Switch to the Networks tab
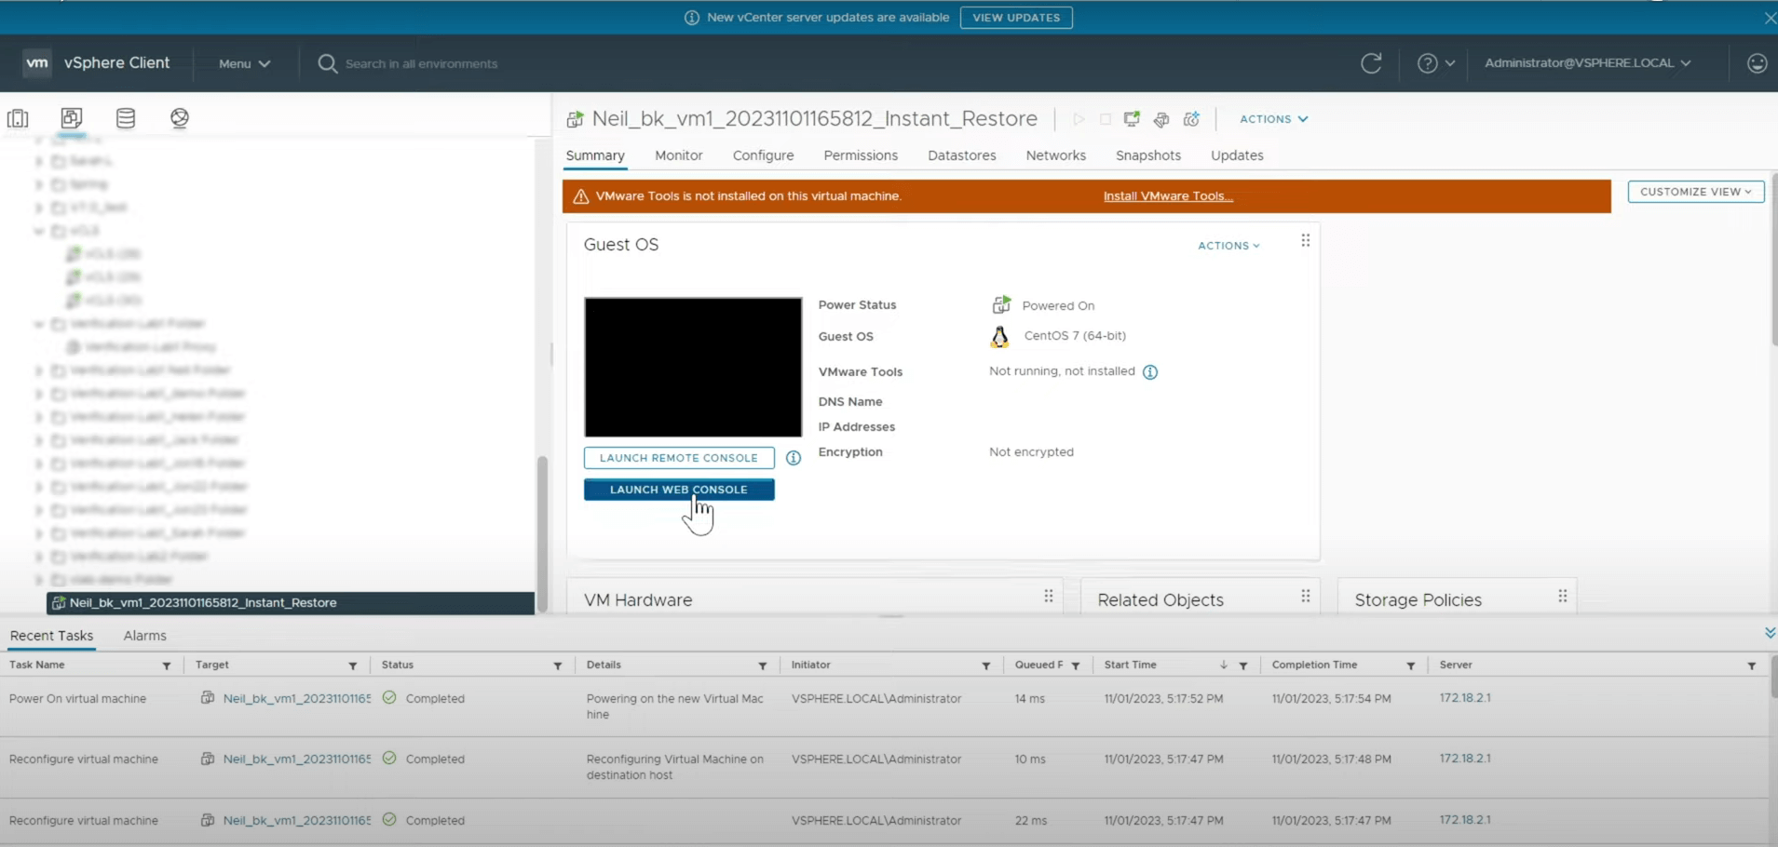This screenshot has width=1778, height=847. click(1056, 155)
